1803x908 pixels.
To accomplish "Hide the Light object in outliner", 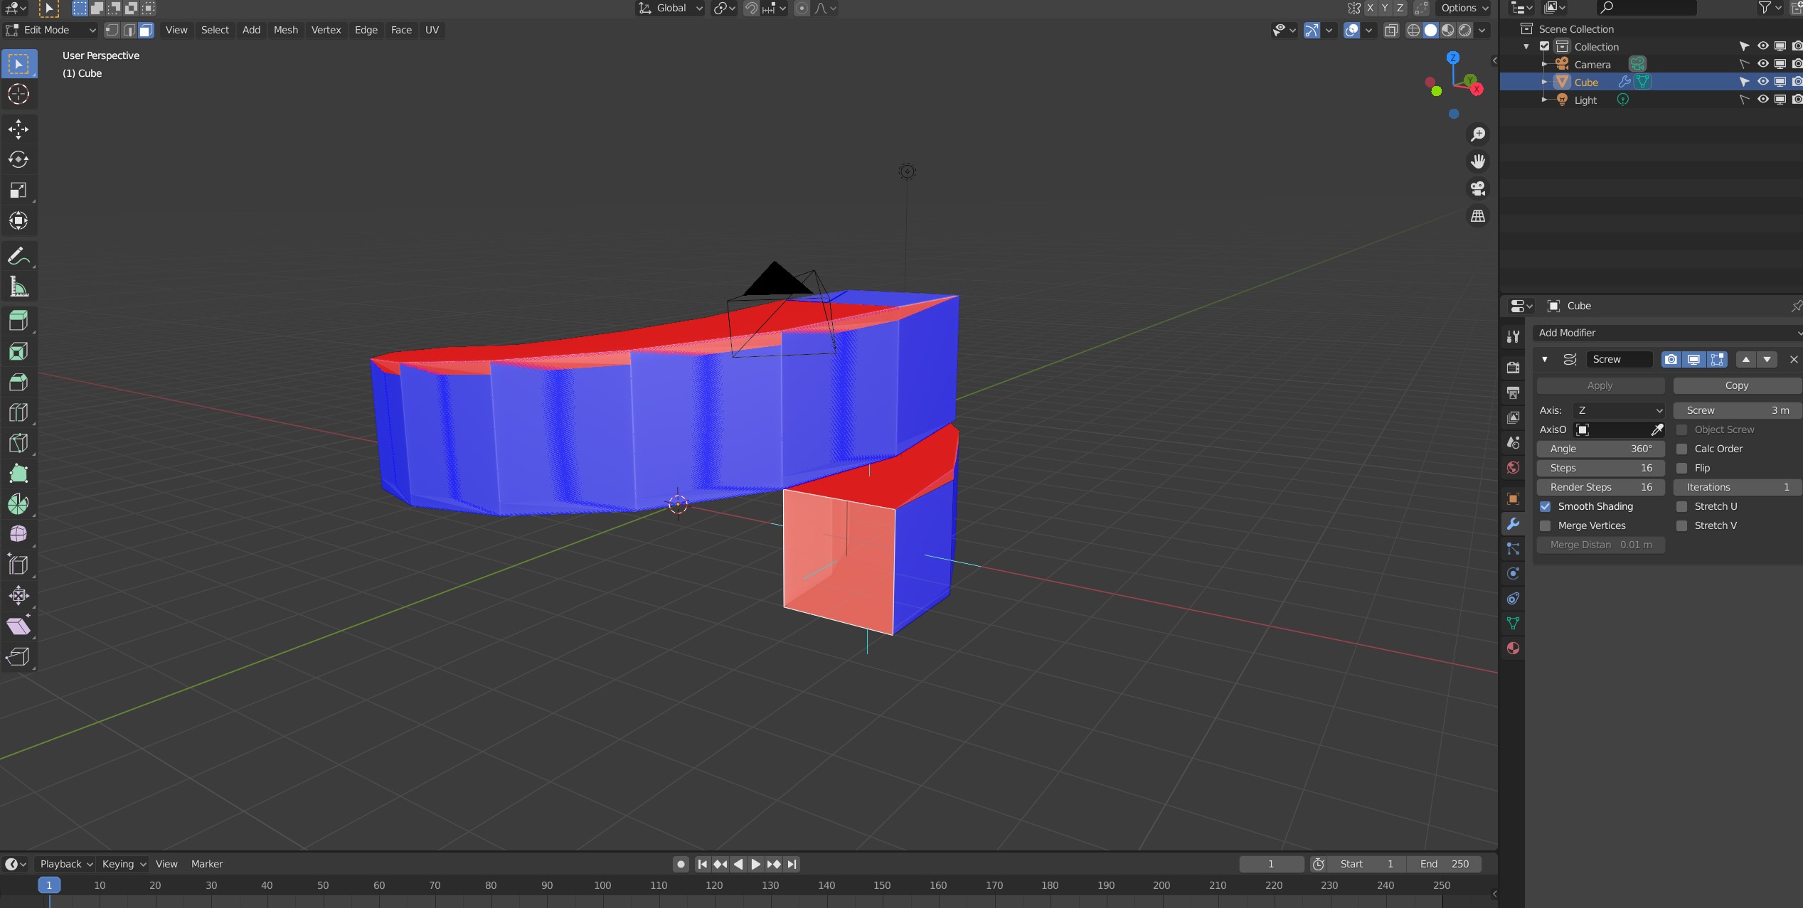I will tap(1762, 100).
